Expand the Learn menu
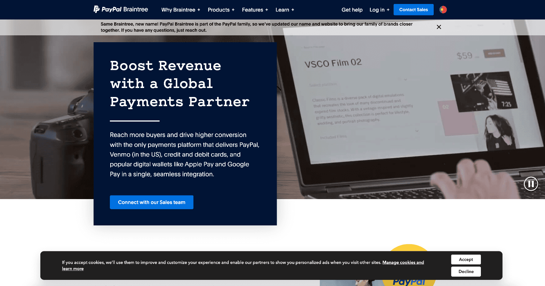 point(285,10)
